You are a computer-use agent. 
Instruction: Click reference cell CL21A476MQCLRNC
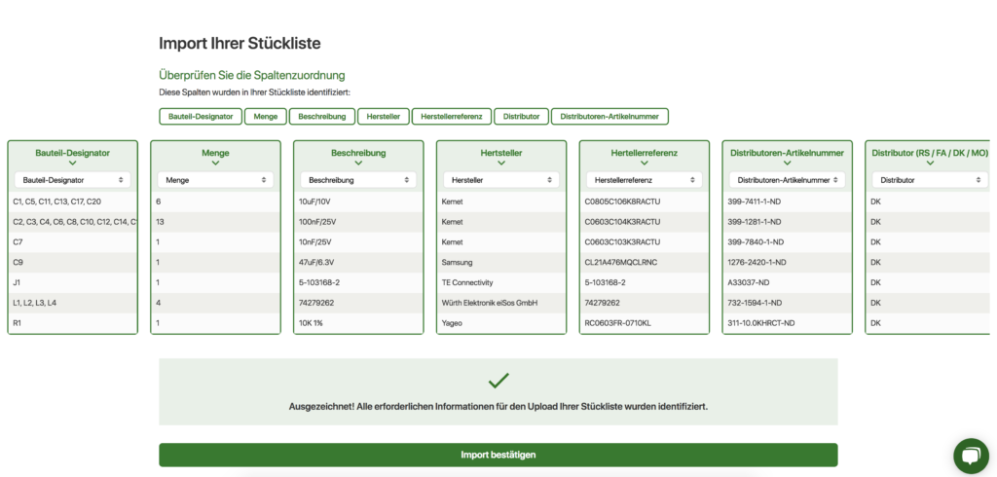coord(645,262)
